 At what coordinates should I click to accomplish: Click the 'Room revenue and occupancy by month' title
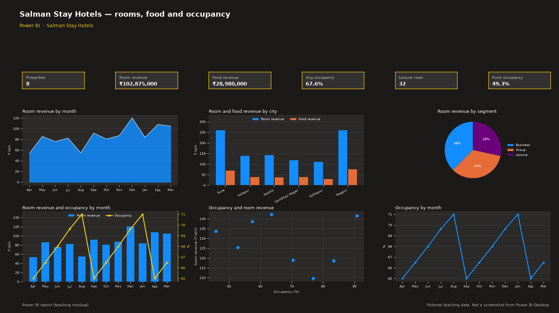pos(66,208)
